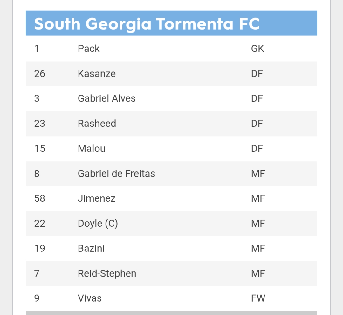Select the Gabriel Alves row name
This screenshot has height=315, width=343.
(106, 98)
